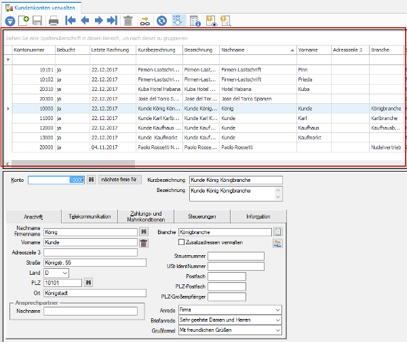Viewport: 407px width, 342px height.
Task: Click the trash delete toolbar icon
Action: tap(128, 21)
